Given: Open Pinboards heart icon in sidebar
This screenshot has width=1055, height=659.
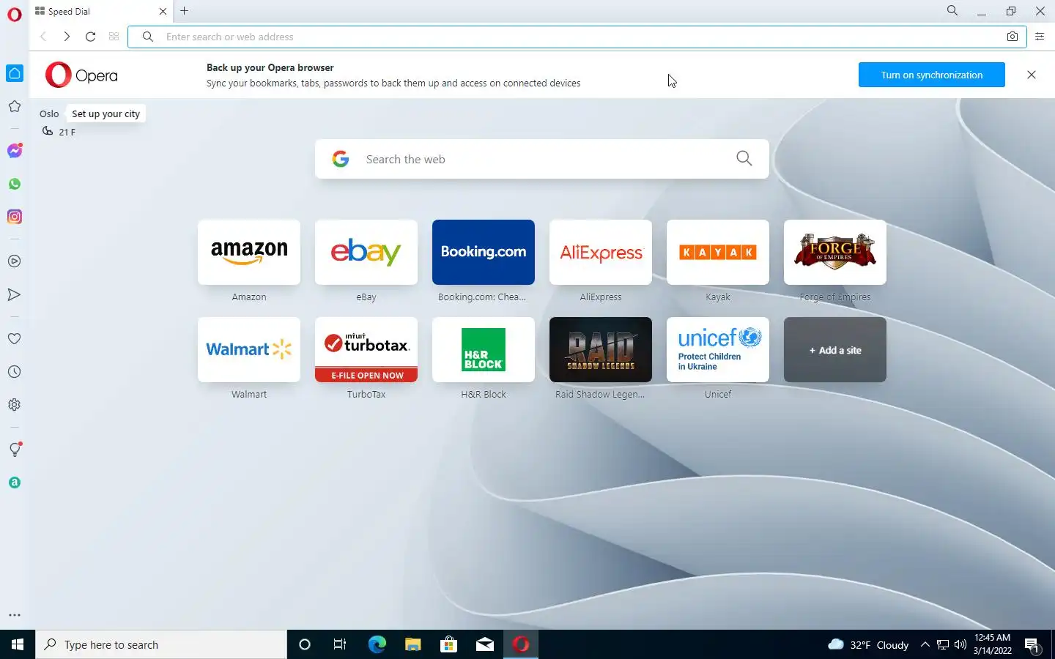Looking at the screenshot, I should (x=15, y=339).
